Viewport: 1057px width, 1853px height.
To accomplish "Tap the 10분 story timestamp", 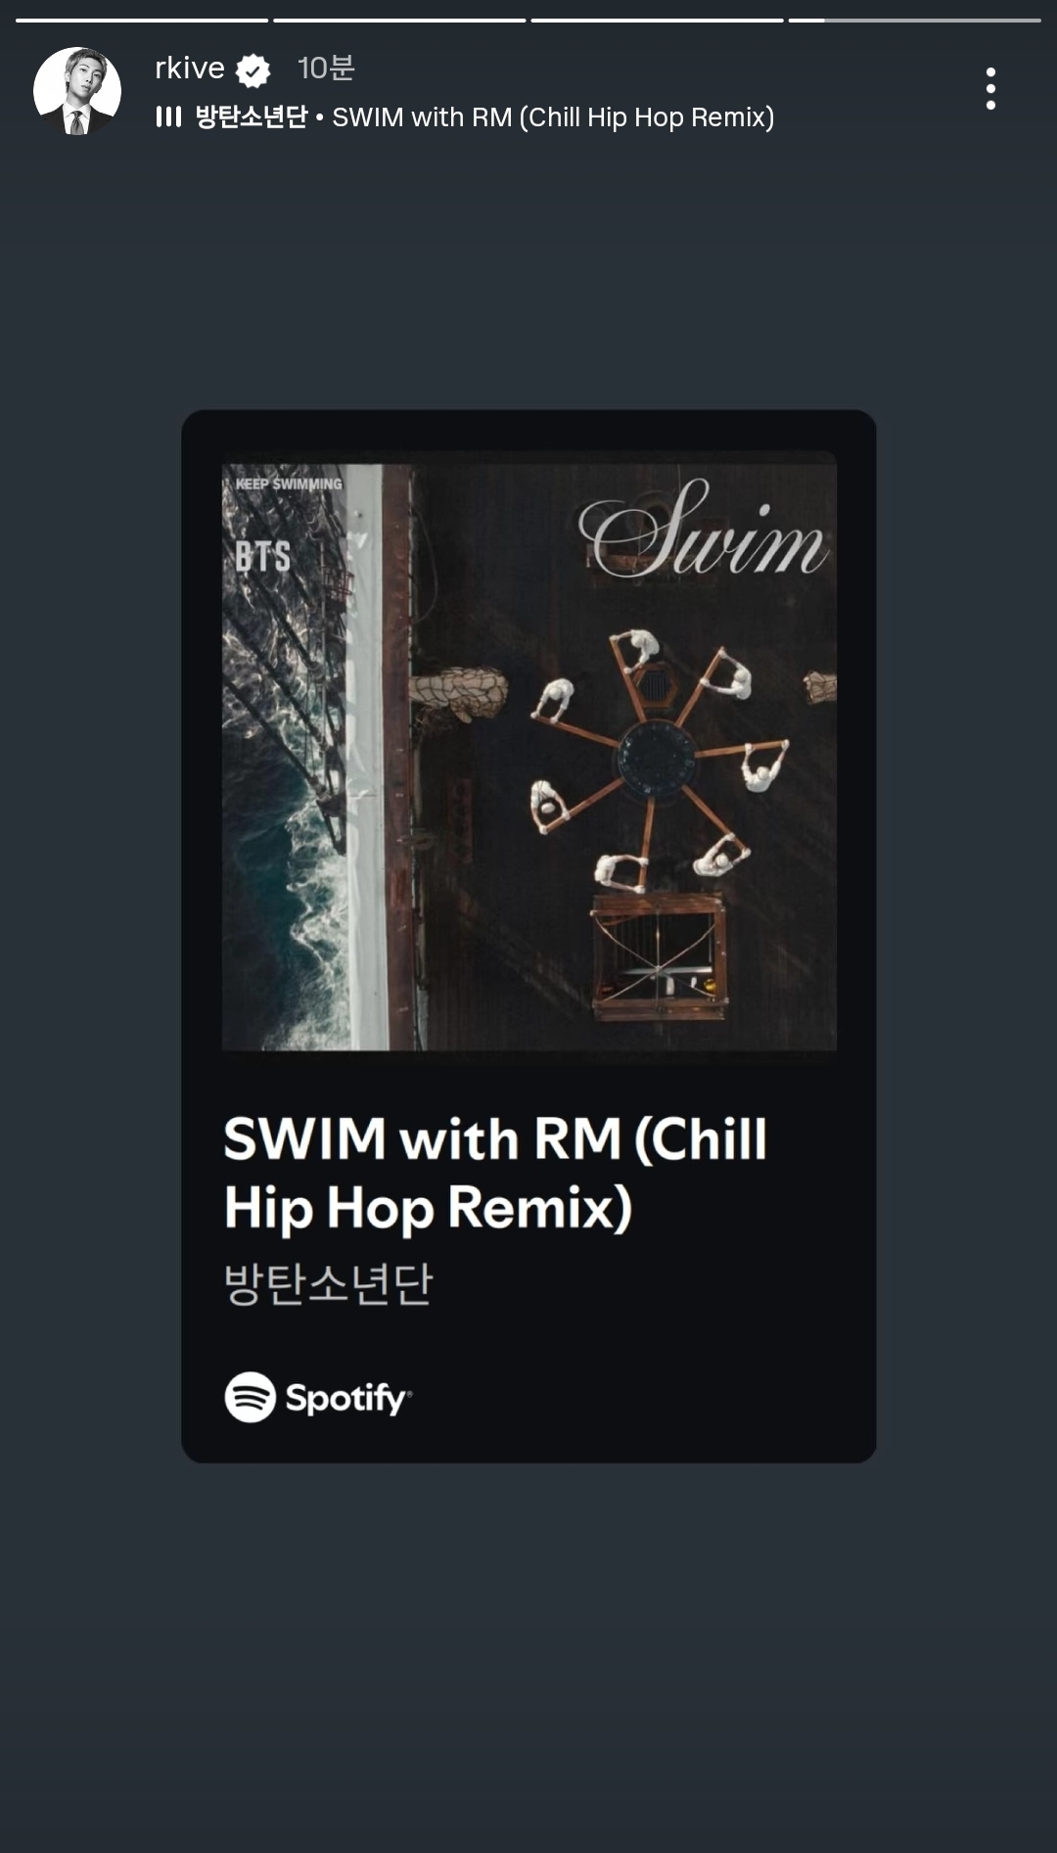I will [326, 69].
